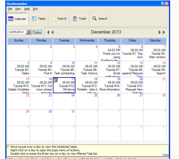
Task: Select December 8 Tutorial #3: Tasks
Action: click(19, 69)
